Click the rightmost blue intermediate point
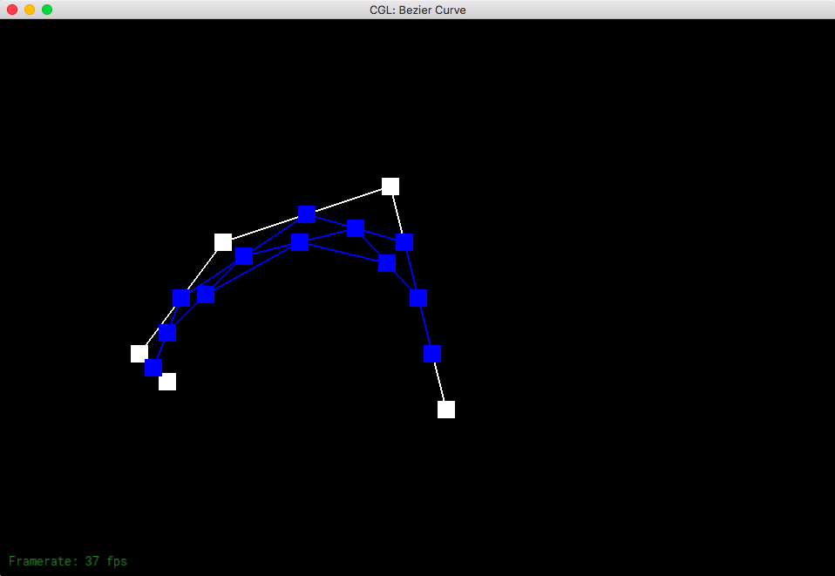Screen dimensions: 835x576 [x=432, y=354]
